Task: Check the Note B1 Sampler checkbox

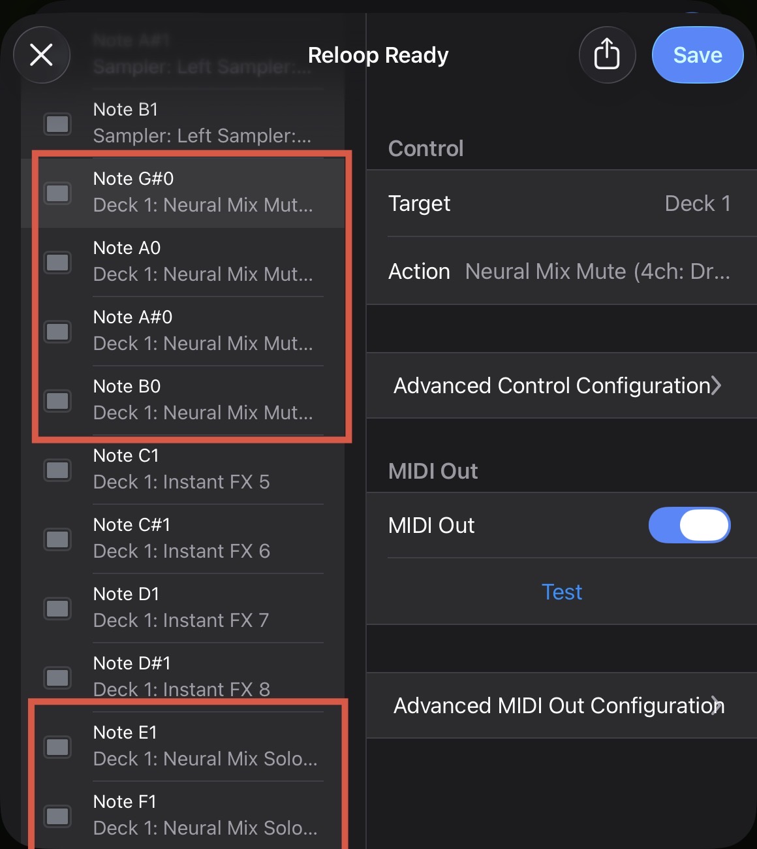Action: coord(57,123)
